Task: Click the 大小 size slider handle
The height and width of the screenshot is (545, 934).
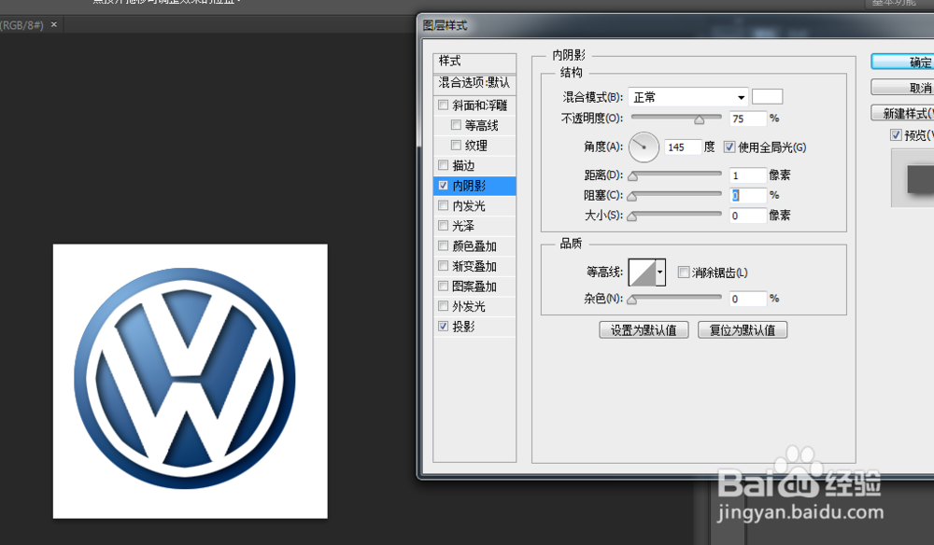Action: pos(632,217)
